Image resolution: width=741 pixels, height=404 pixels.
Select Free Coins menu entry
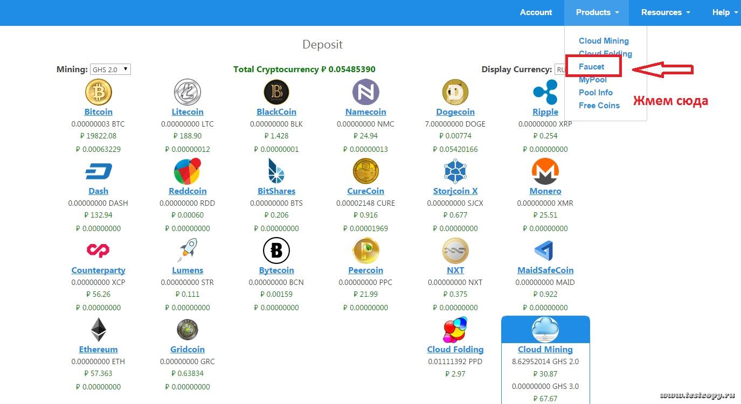pyautogui.click(x=599, y=106)
